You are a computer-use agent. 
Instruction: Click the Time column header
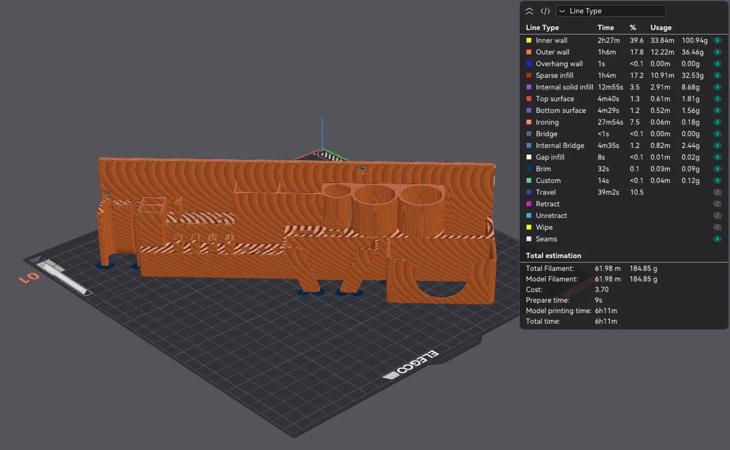[605, 28]
